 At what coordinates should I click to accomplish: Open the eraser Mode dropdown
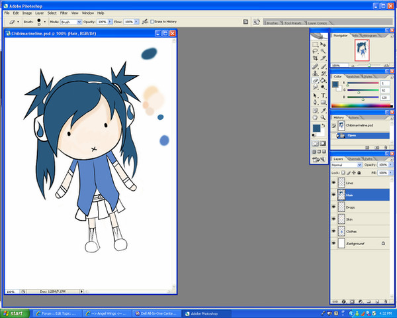pos(79,22)
